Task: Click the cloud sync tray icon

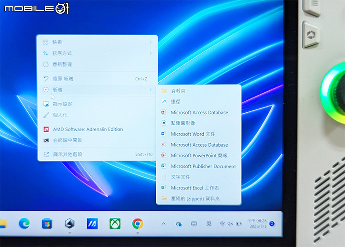Action: click(x=179, y=224)
